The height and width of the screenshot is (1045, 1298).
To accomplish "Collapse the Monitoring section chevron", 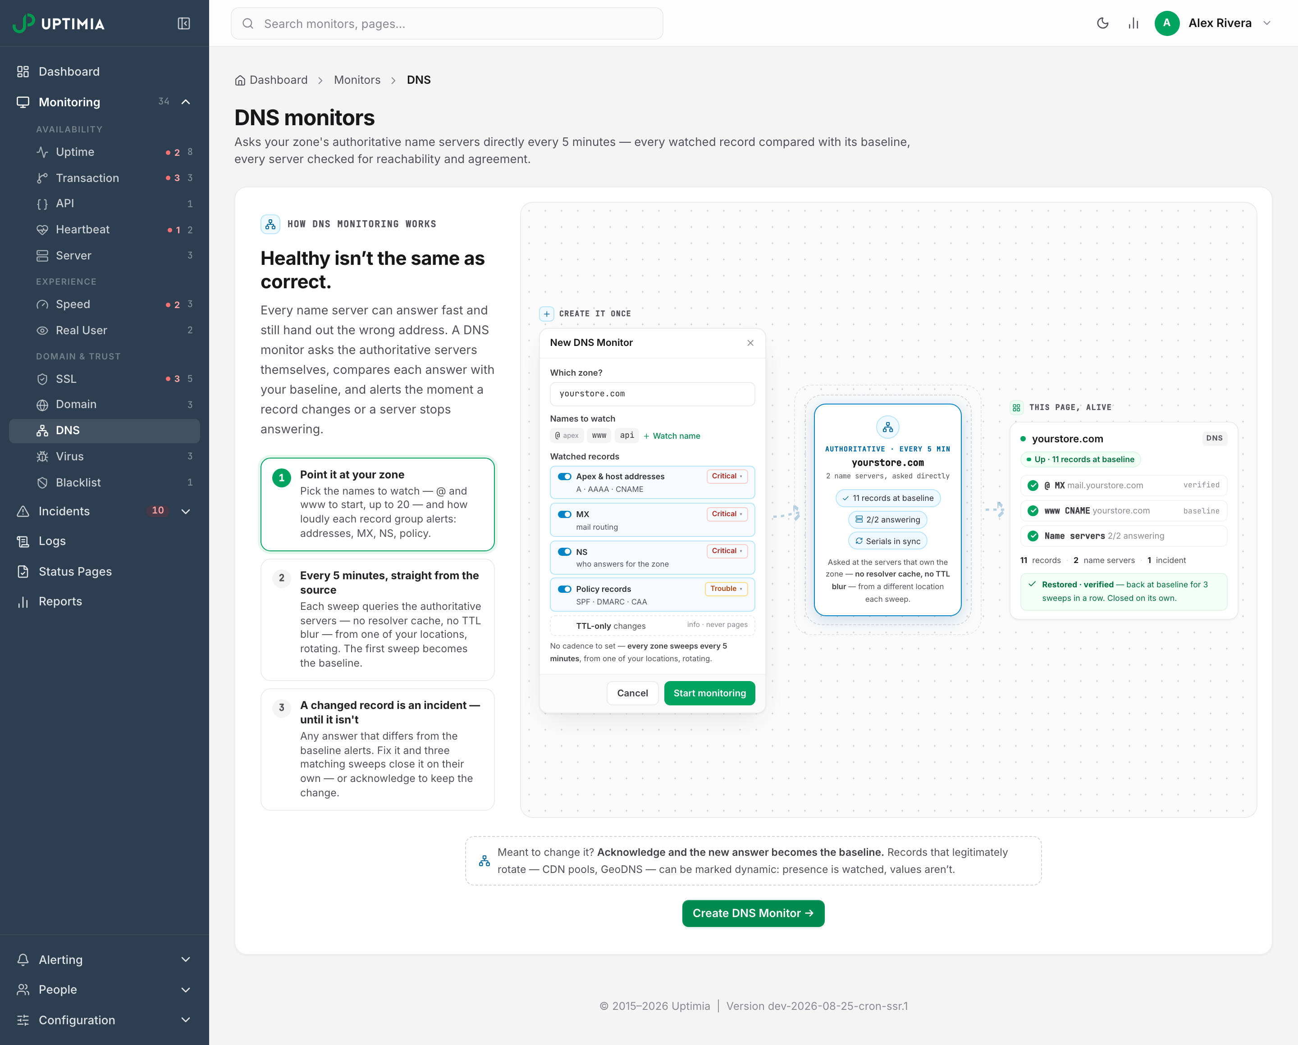I will pyautogui.click(x=186, y=102).
